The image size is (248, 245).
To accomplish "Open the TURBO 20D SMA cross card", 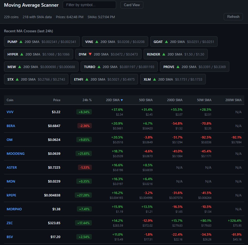I will [119, 67].
